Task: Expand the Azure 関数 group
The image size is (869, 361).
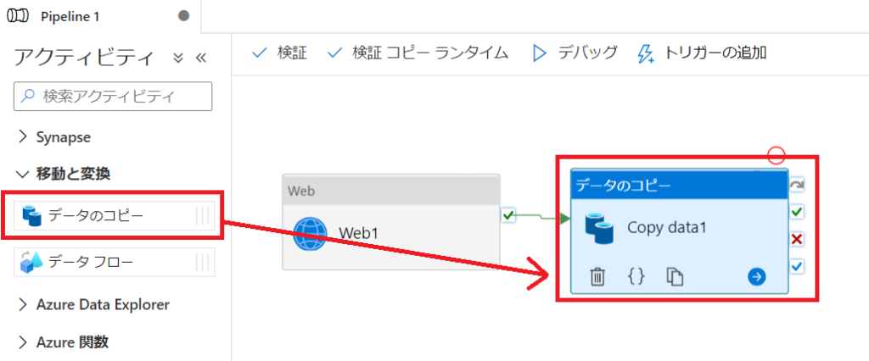Action: click(x=71, y=342)
